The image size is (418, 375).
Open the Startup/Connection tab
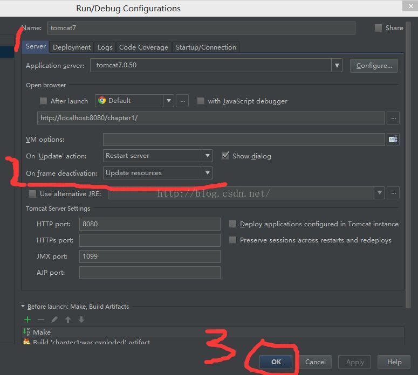coord(206,47)
